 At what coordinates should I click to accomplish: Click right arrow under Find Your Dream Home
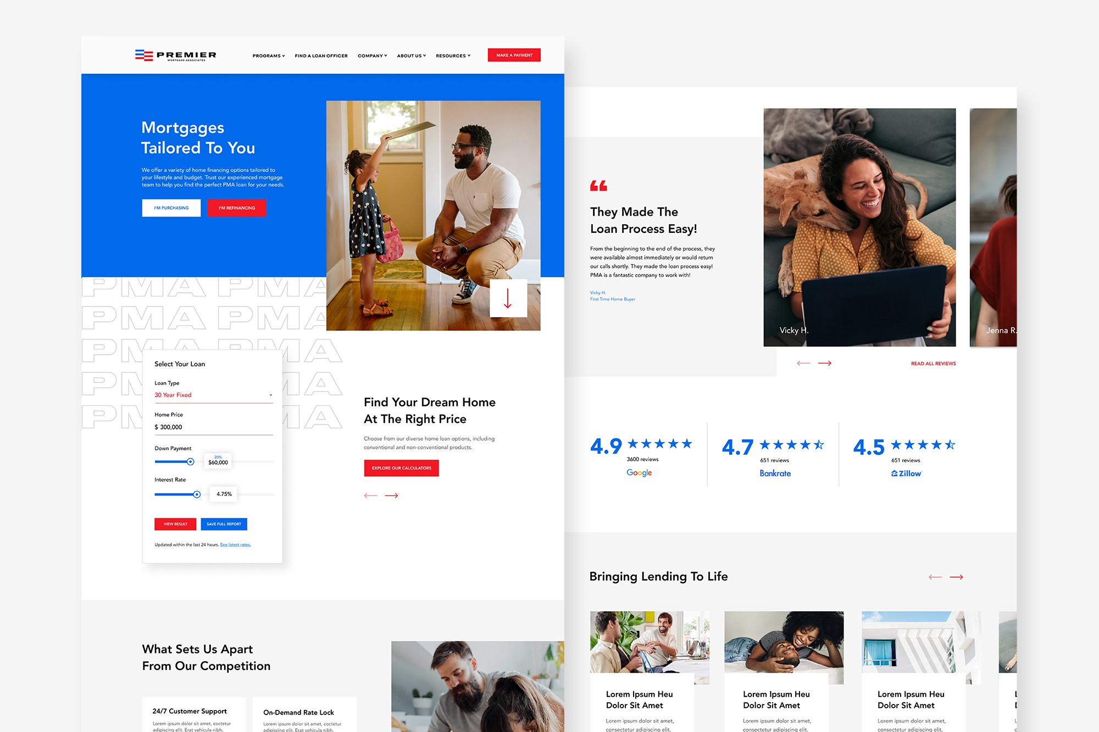(x=391, y=495)
